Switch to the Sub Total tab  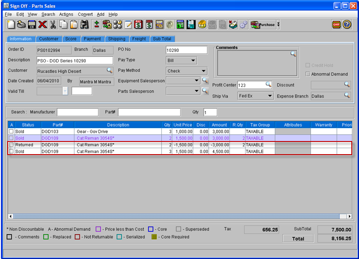click(x=162, y=39)
